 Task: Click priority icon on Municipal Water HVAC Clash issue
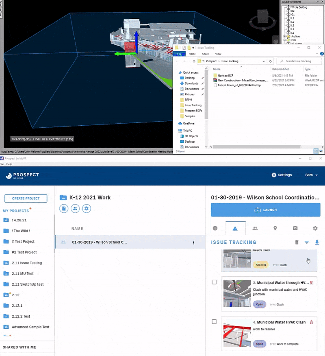[312, 322]
